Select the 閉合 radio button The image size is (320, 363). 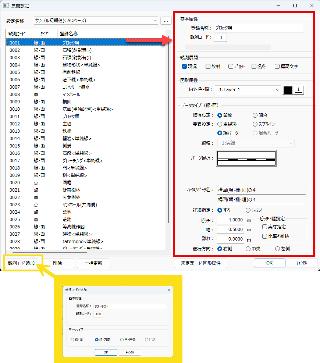point(255,115)
